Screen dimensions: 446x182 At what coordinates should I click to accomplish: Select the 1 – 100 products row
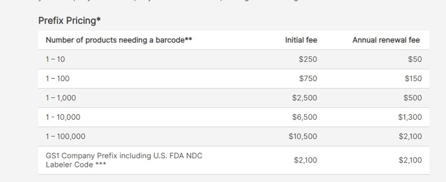(234, 78)
